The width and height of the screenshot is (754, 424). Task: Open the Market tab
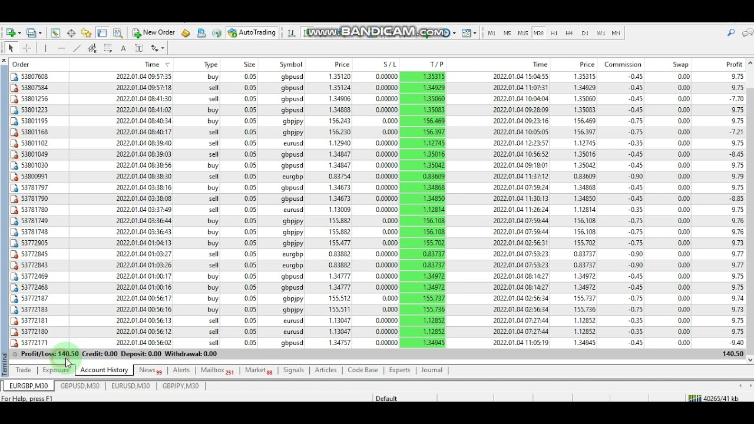258,370
